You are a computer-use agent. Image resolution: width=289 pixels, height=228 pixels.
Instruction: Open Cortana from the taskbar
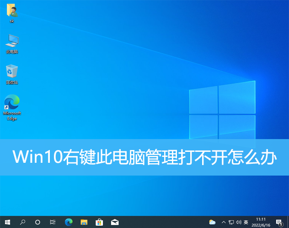point(37,222)
